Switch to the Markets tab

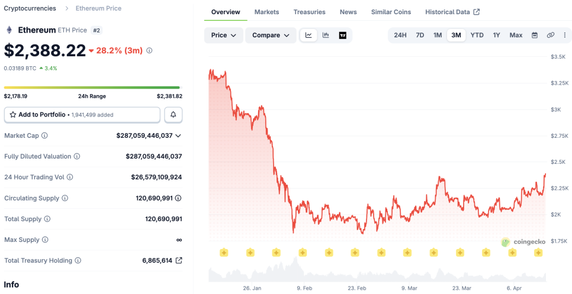(266, 12)
